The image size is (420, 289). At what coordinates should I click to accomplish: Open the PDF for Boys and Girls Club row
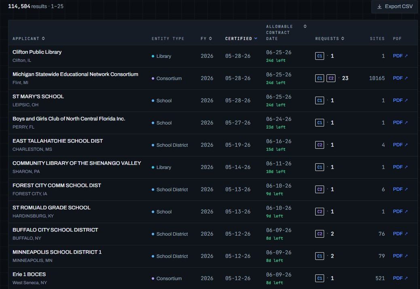point(400,122)
